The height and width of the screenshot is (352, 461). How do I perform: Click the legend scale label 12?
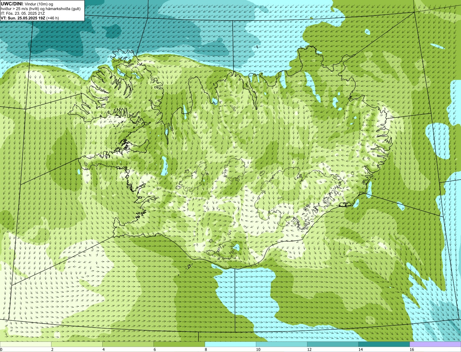(309, 349)
